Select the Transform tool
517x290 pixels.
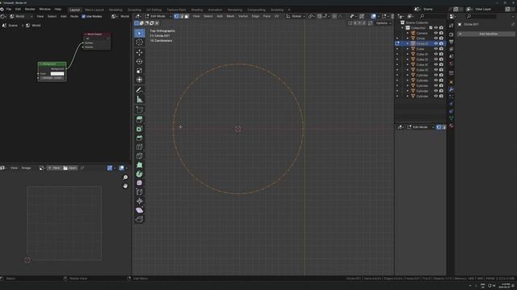(x=140, y=80)
